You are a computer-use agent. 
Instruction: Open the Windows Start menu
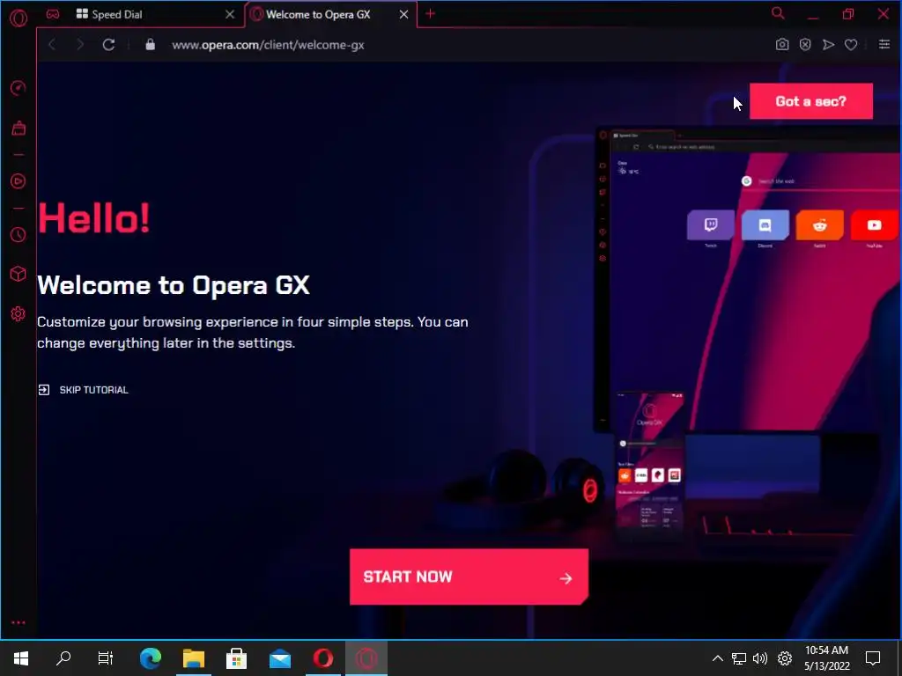[x=21, y=658]
